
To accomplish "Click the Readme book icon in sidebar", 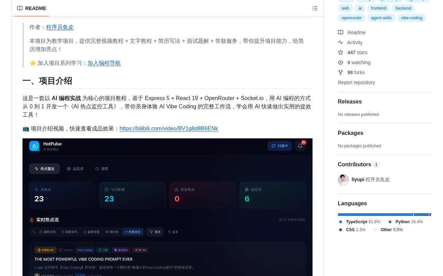I will (x=341, y=32).
